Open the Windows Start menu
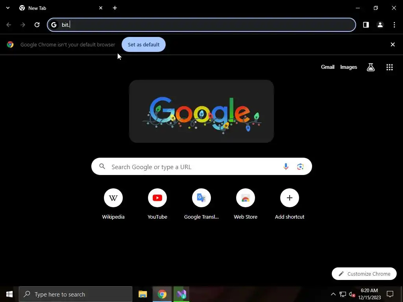The image size is (403, 302). 9,294
